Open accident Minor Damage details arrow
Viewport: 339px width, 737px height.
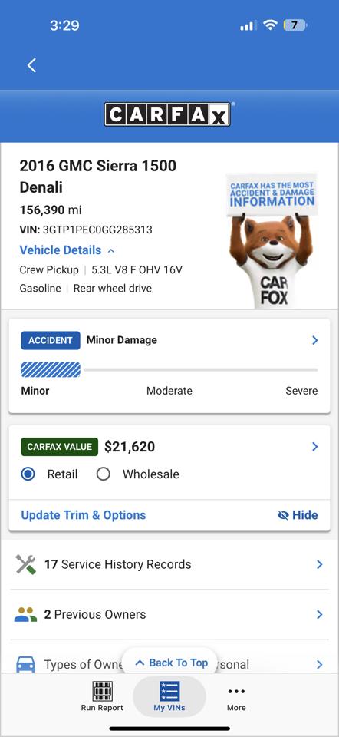click(x=315, y=340)
